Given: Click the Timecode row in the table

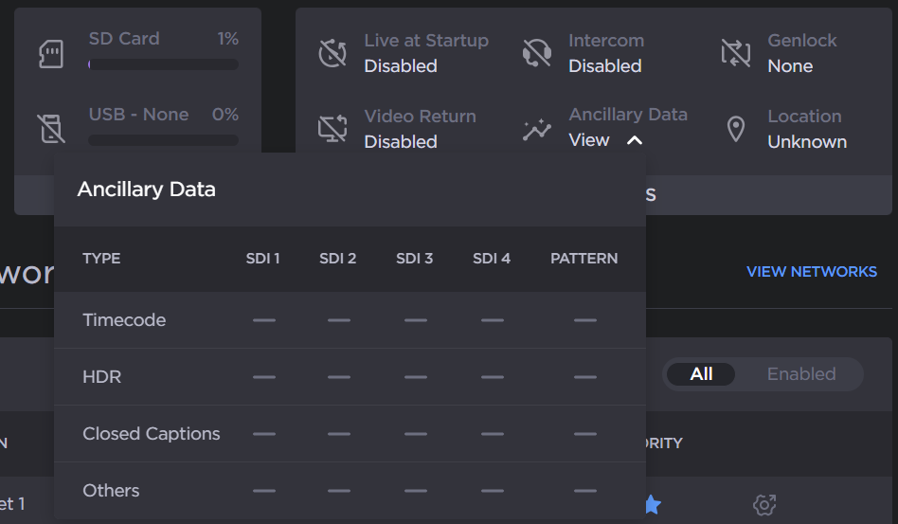Looking at the screenshot, I should coord(124,320).
